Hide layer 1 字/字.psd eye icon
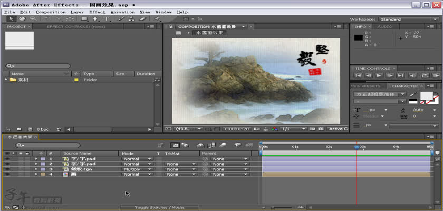Viewport: 443px width, 211px height. 7,159
